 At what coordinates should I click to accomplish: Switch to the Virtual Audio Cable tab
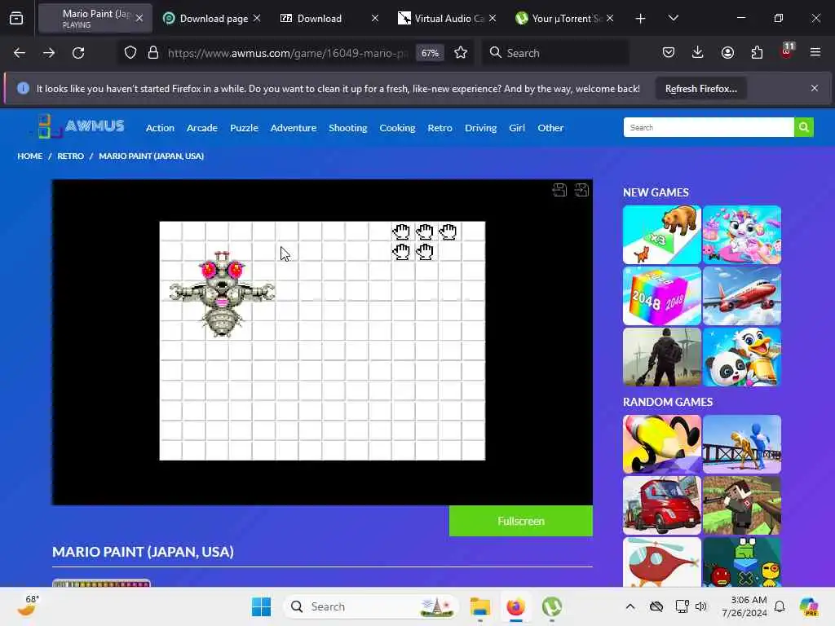click(x=447, y=19)
